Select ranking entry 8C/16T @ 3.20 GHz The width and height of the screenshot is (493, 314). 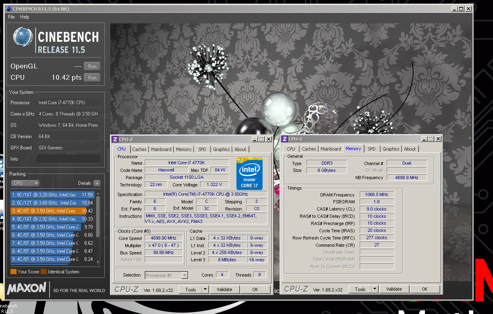pyautogui.click(x=52, y=195)
